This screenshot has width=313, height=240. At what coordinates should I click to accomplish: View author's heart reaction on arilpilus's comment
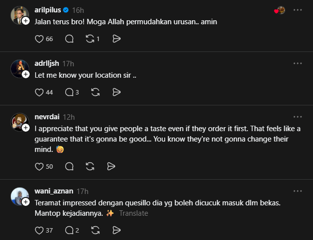pyautogui.click(x=280, y=10)
